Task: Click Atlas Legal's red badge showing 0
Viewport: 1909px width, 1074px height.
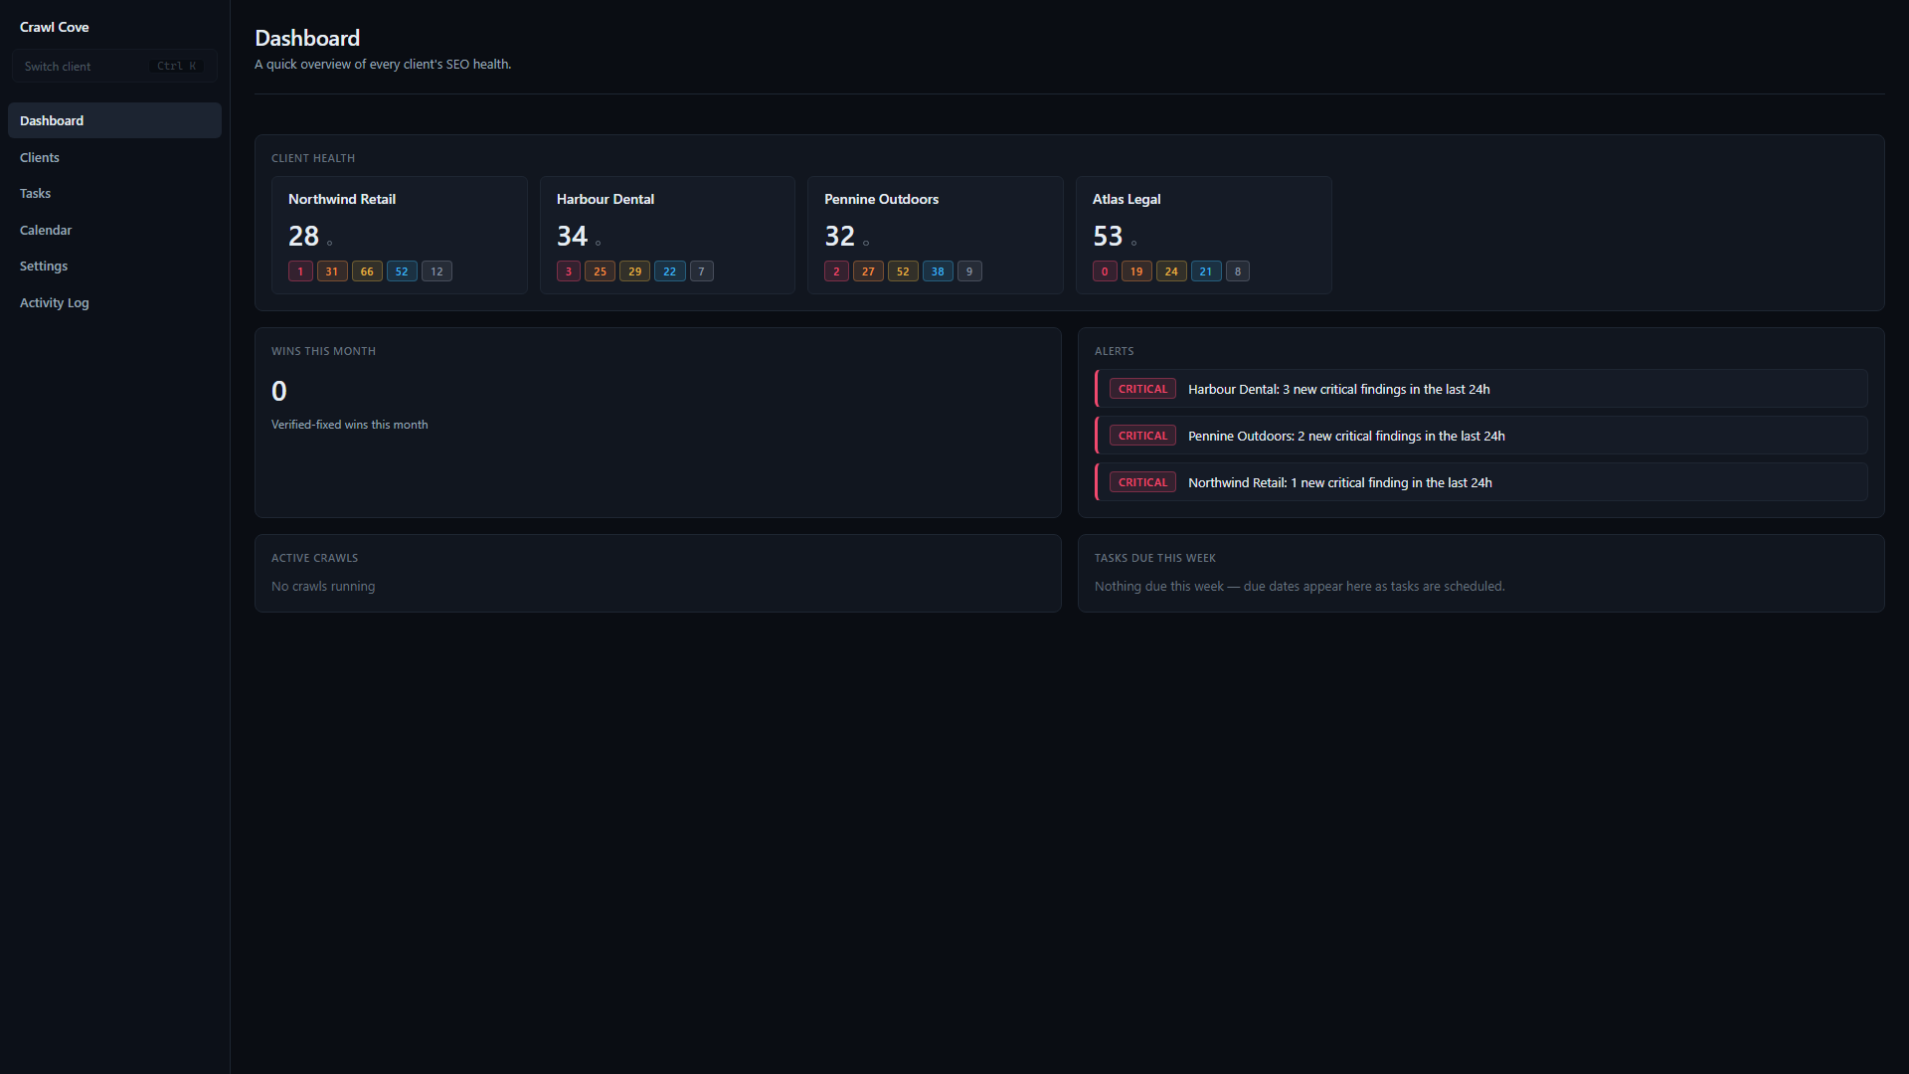Action: coord(1105,271)
